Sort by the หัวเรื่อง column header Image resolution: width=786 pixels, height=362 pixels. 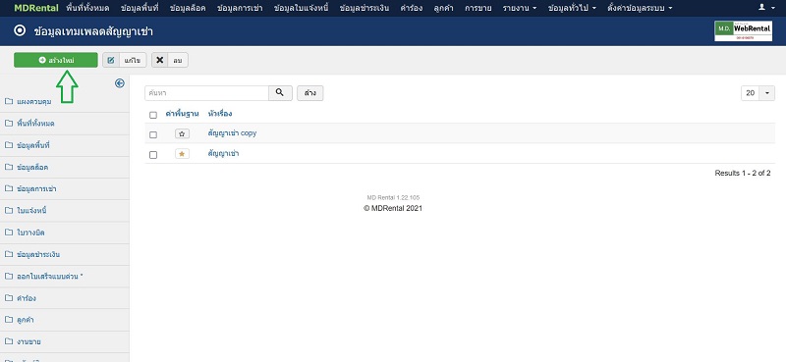tap(219, 114)
